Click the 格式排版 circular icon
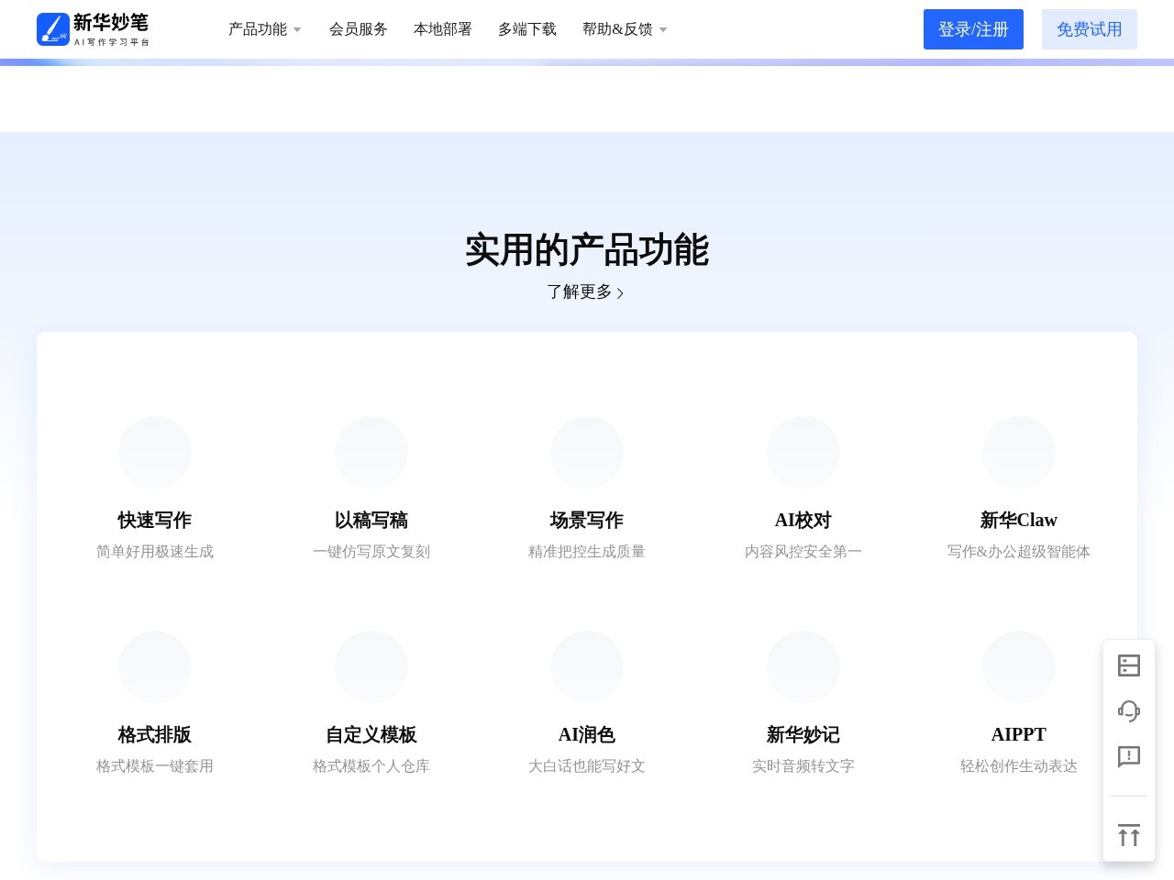This screenshot has height=880, width=1174. (x=155, y=667)
